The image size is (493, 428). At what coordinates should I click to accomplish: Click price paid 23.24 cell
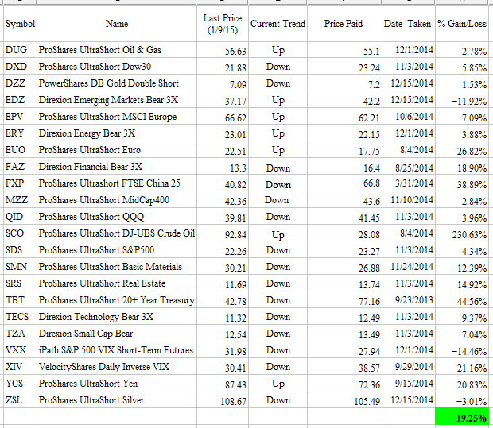pos(344,66)
